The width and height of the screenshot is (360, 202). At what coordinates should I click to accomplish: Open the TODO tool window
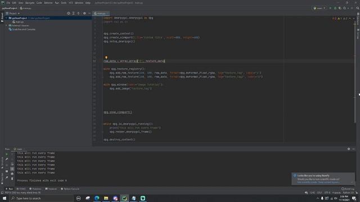[x=21, y=189]
